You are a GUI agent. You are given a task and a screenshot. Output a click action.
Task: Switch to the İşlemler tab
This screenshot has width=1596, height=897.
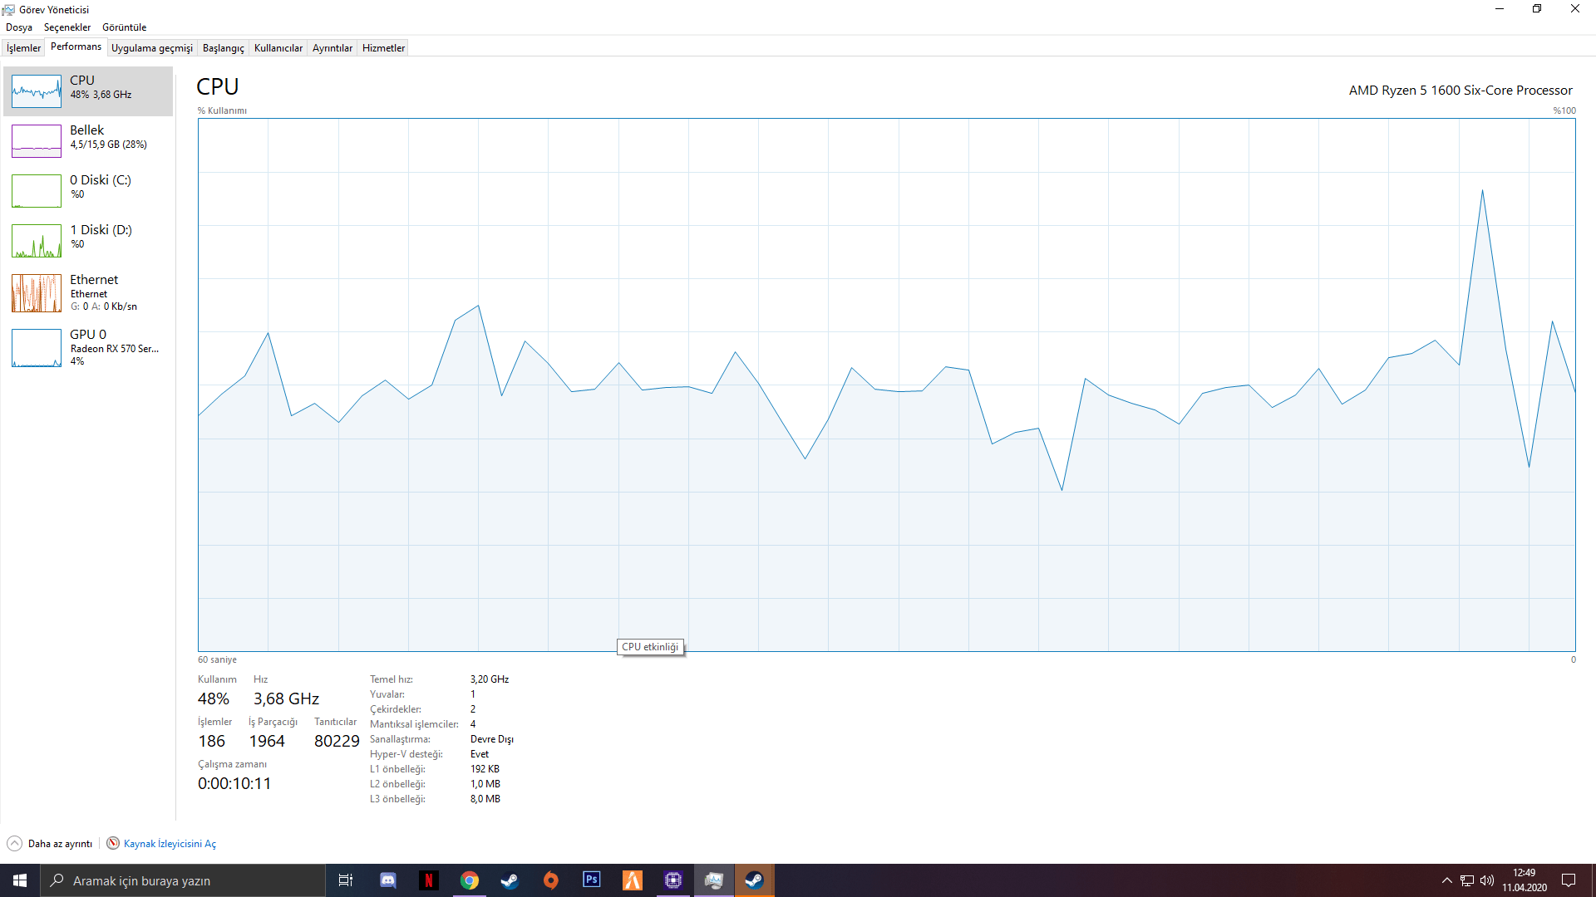click(23, 48)
